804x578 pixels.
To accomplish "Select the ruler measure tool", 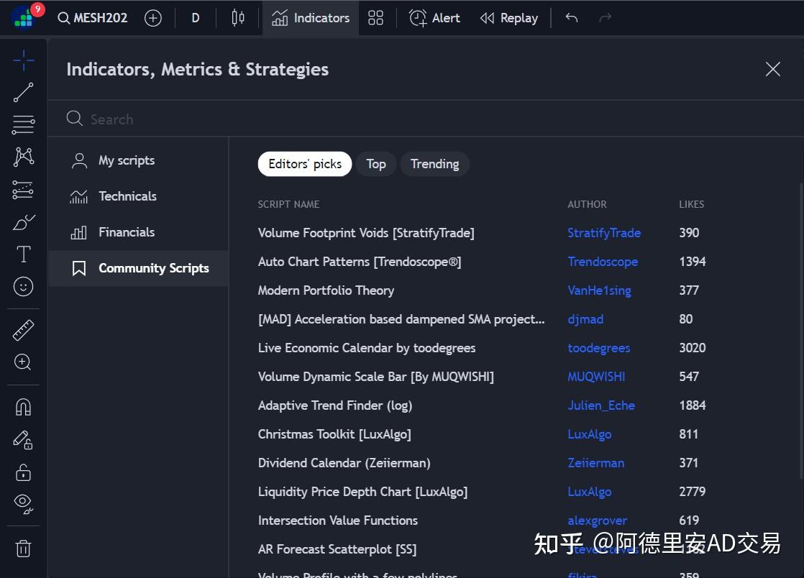I will coord(23,329).
